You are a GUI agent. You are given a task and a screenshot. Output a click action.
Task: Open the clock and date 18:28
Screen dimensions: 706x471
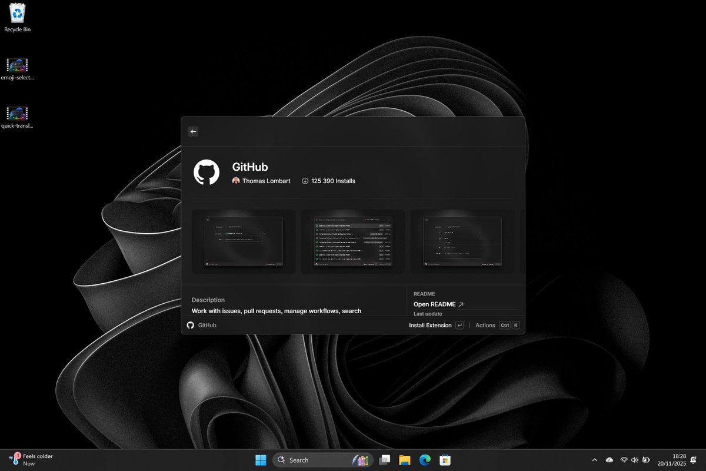[672, 460]
